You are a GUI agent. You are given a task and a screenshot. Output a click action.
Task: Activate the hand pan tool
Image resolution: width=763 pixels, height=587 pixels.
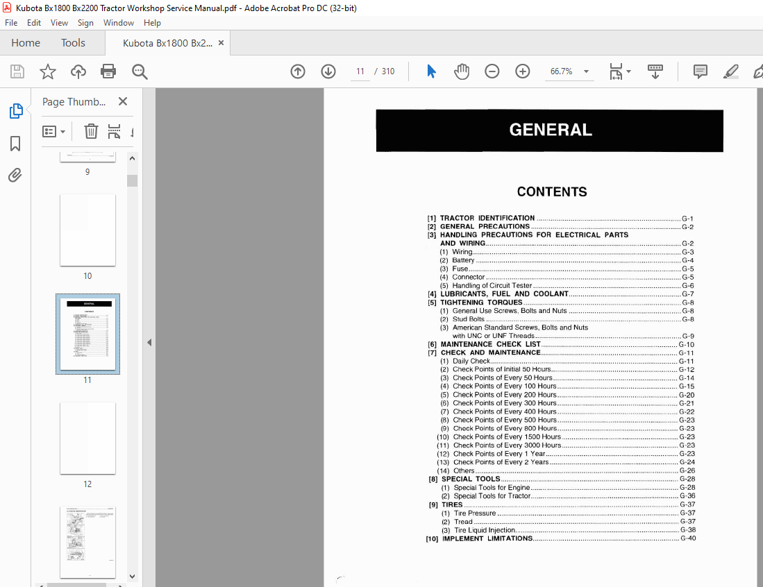tap(461, 71)
